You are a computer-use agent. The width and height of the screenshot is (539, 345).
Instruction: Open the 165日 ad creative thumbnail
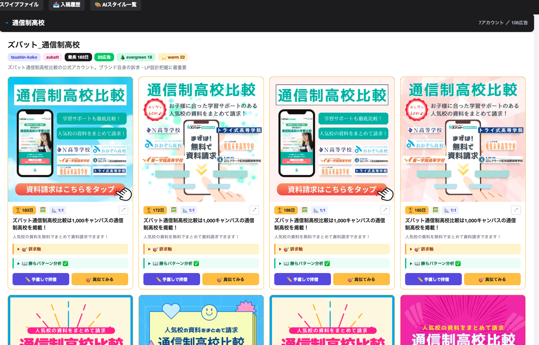click(463, 139)
